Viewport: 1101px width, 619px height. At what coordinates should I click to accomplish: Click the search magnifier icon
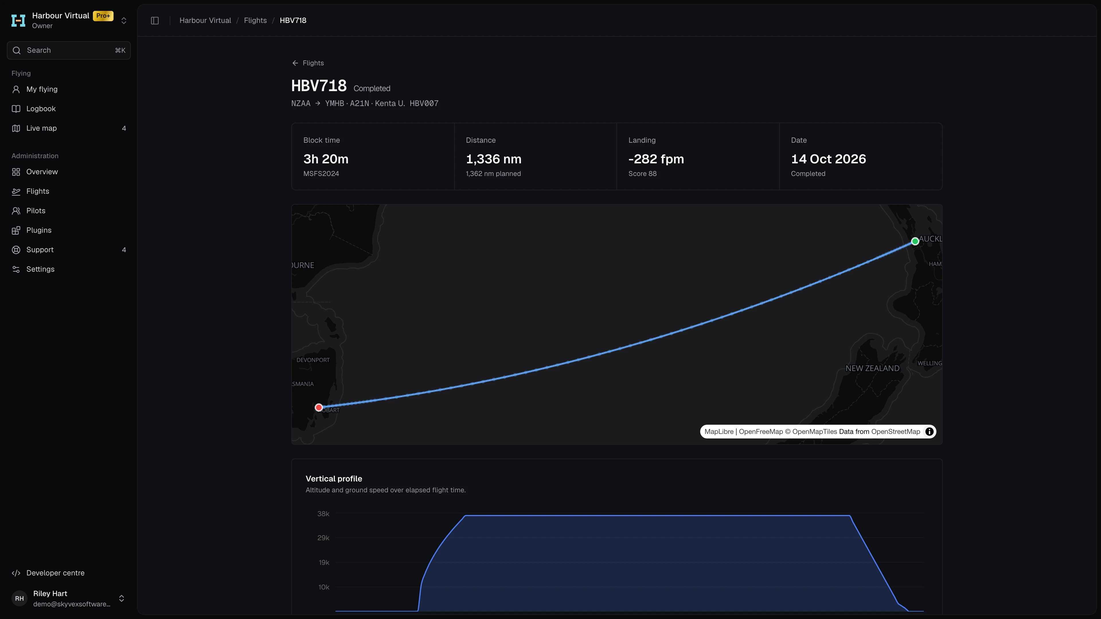[17, 50]
